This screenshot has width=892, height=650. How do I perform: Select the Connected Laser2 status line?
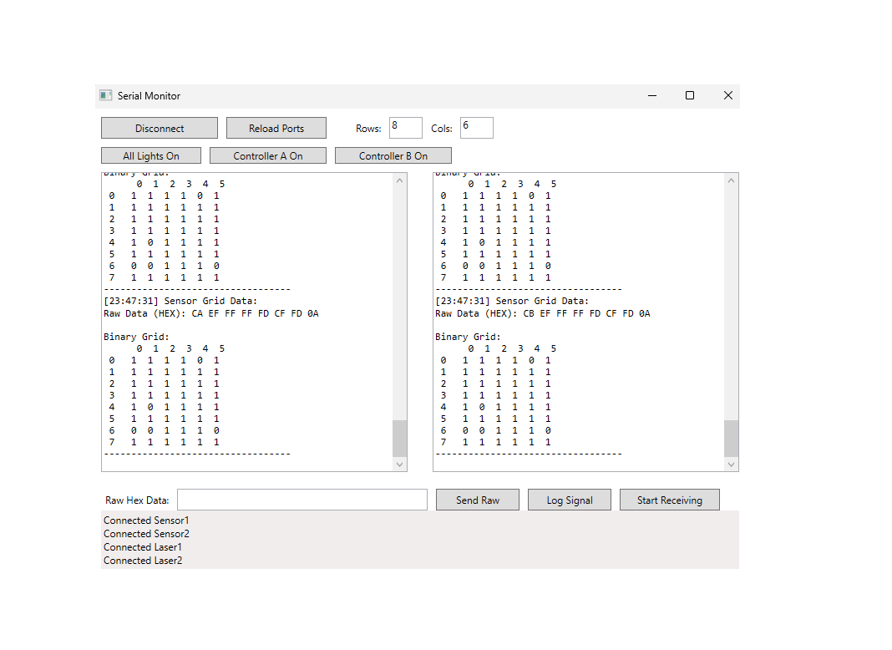(x=143, y=561)
